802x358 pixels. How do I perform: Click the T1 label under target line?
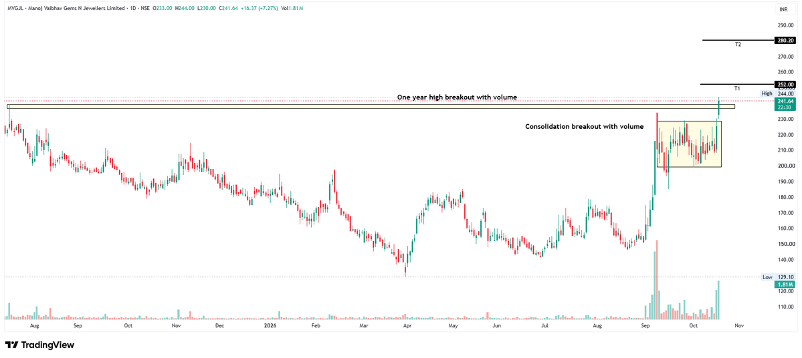[x=737, y=88]
